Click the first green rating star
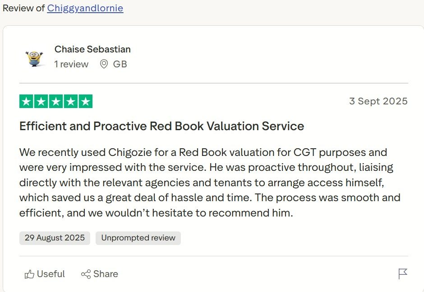 click(x=27, y=101)
